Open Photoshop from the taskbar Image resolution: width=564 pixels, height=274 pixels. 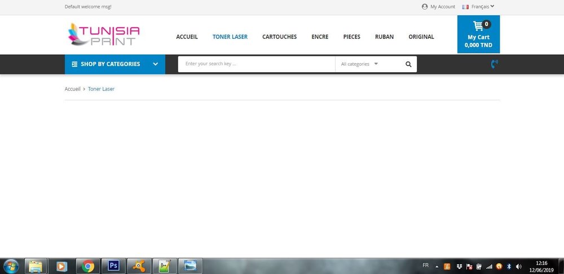coord(113,266)
